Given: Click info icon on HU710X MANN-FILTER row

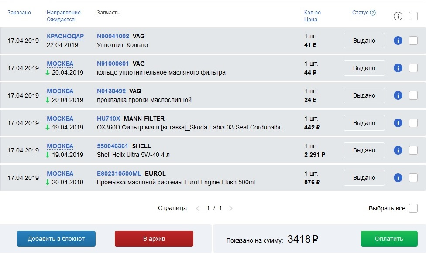Looking at the screenshot, I should point(398,123).
